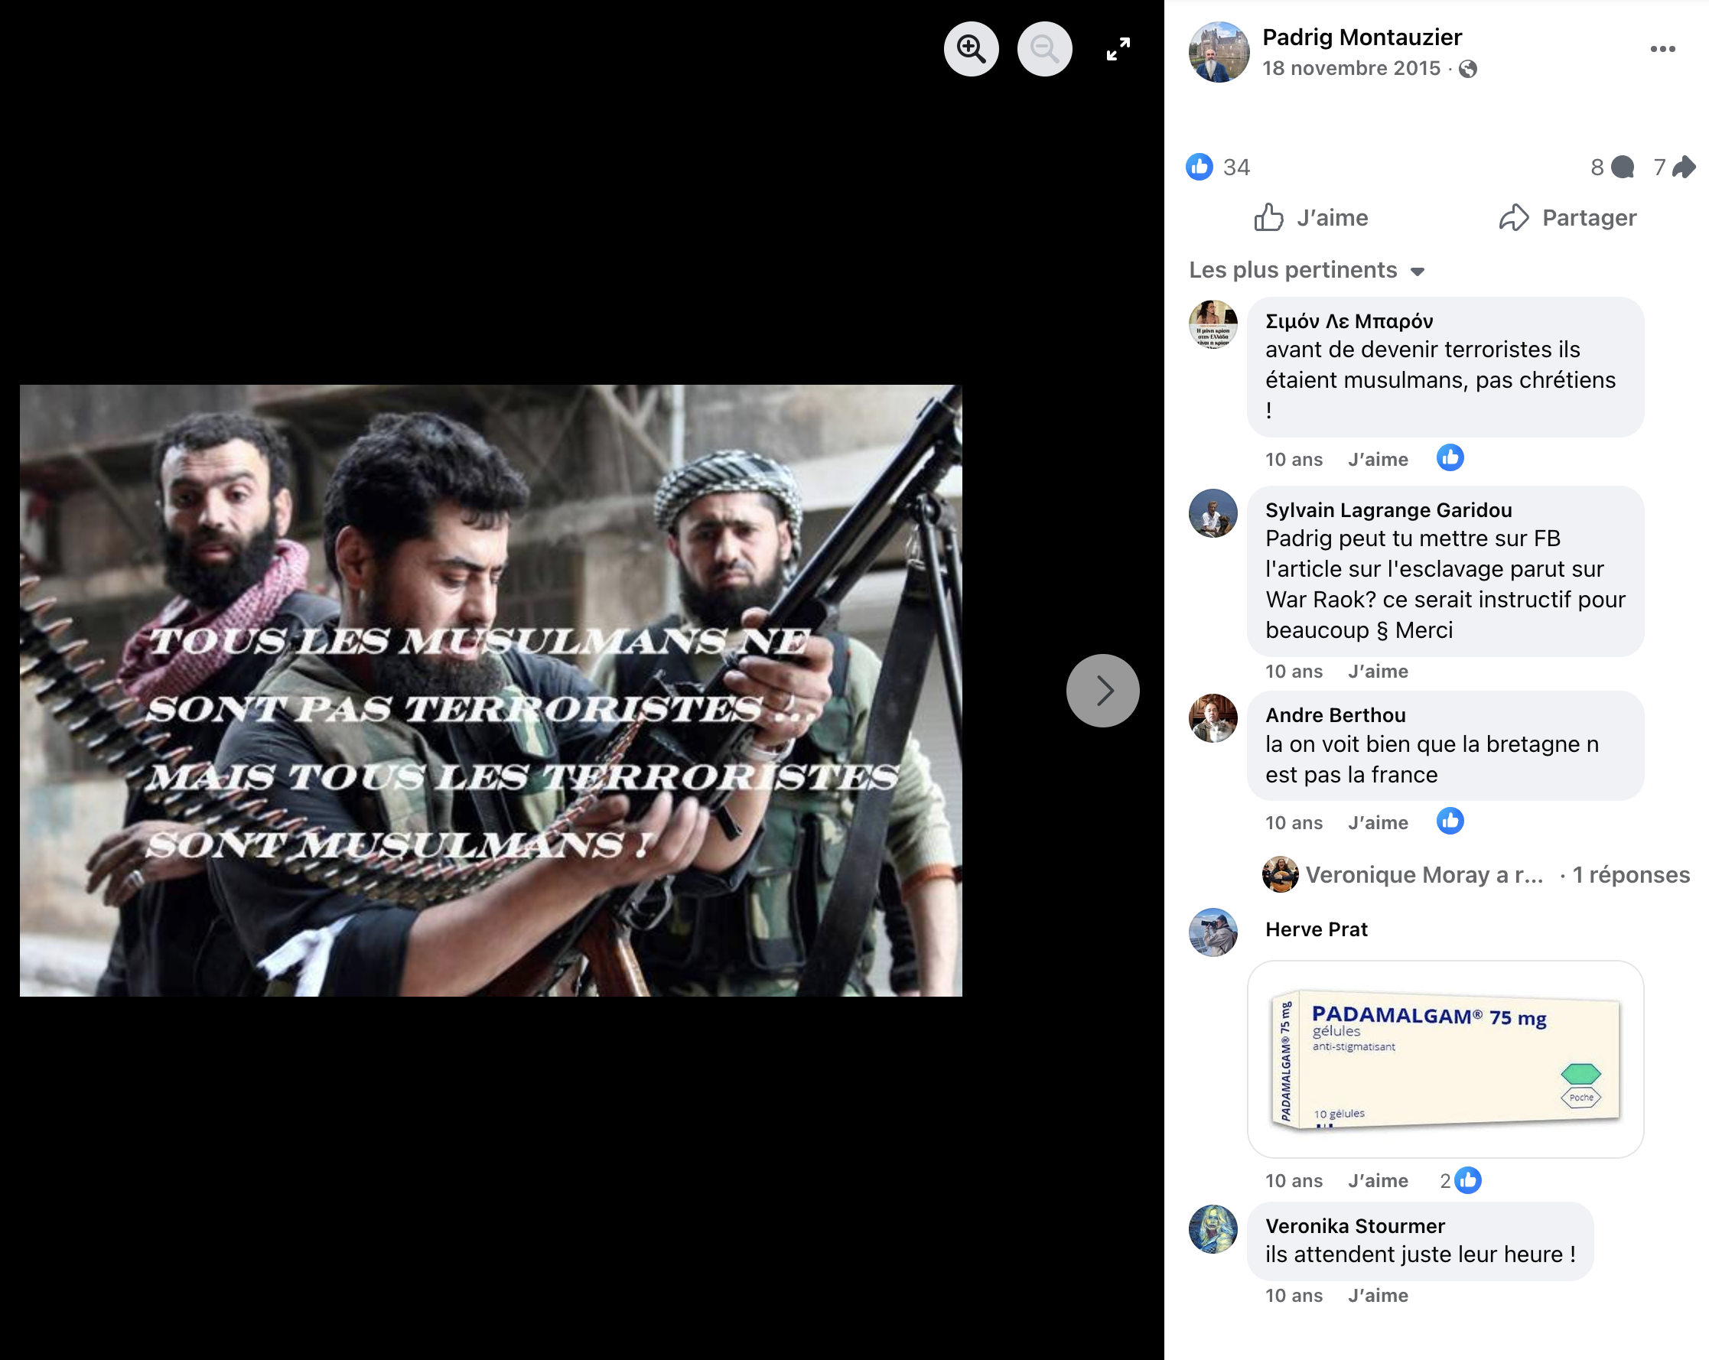Open Padrig Montauzier's profile name link

click(1361, 37)
